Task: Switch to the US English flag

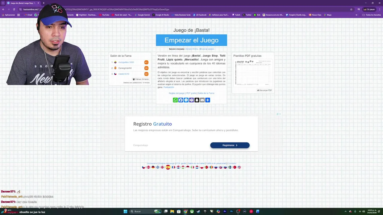Action: click(239, 167)
